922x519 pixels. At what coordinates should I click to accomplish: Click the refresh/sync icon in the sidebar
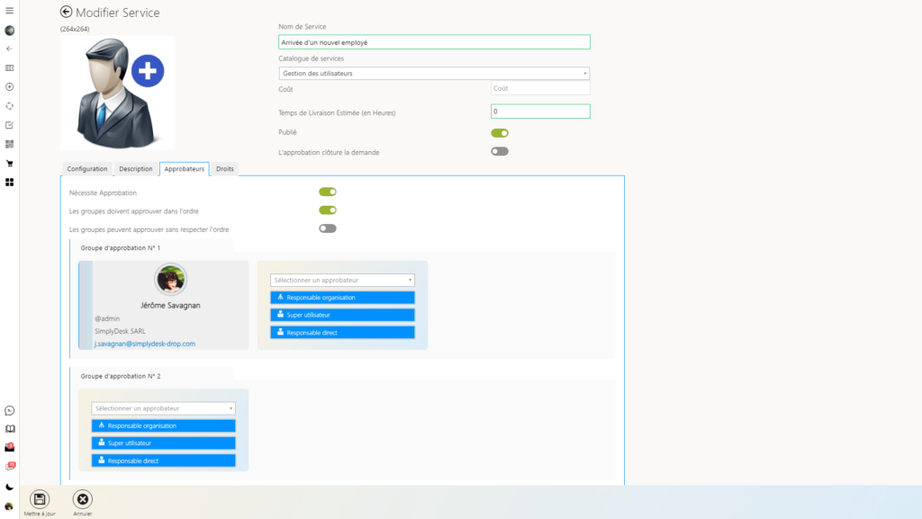click(x=9, y=106)
